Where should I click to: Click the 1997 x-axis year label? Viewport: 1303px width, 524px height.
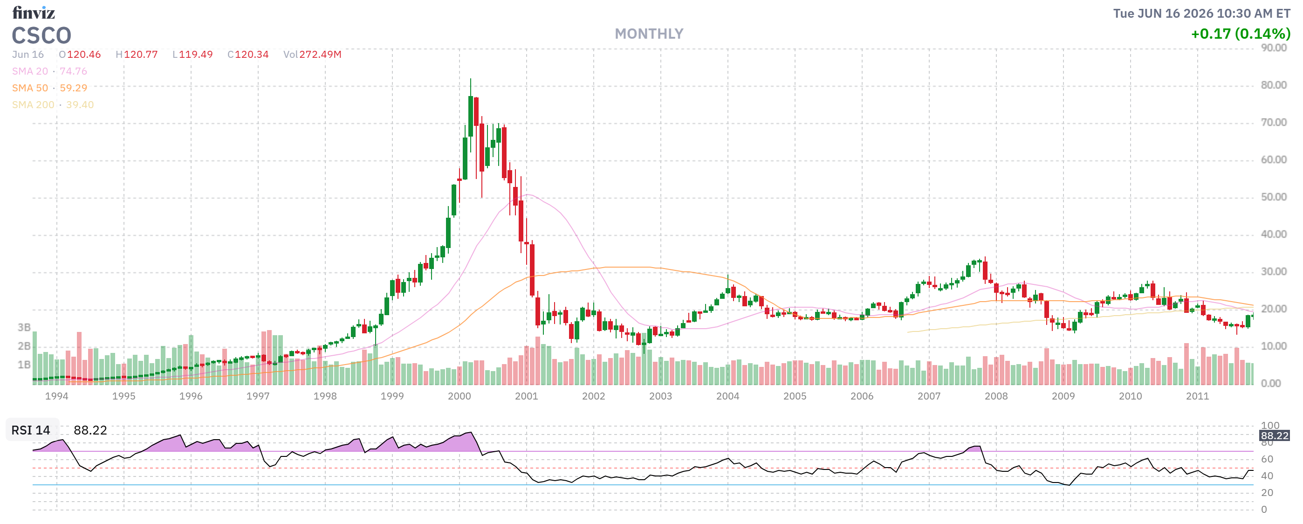click(258, 396)
